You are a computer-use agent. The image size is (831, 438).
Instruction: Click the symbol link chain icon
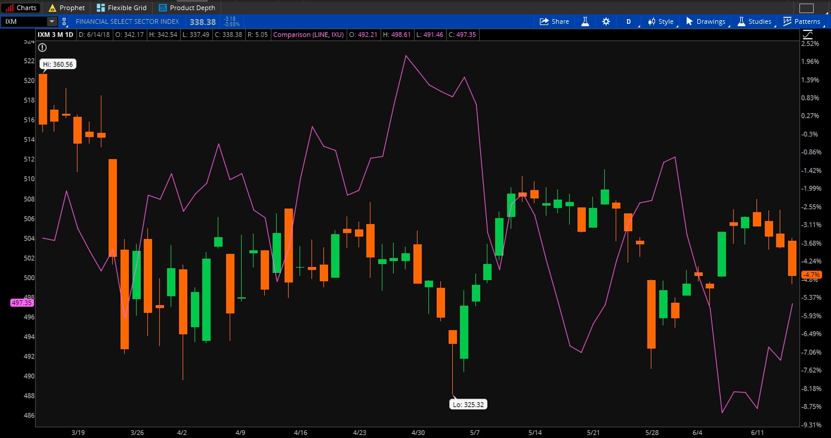pyautogui.click(x=65, y=21)
